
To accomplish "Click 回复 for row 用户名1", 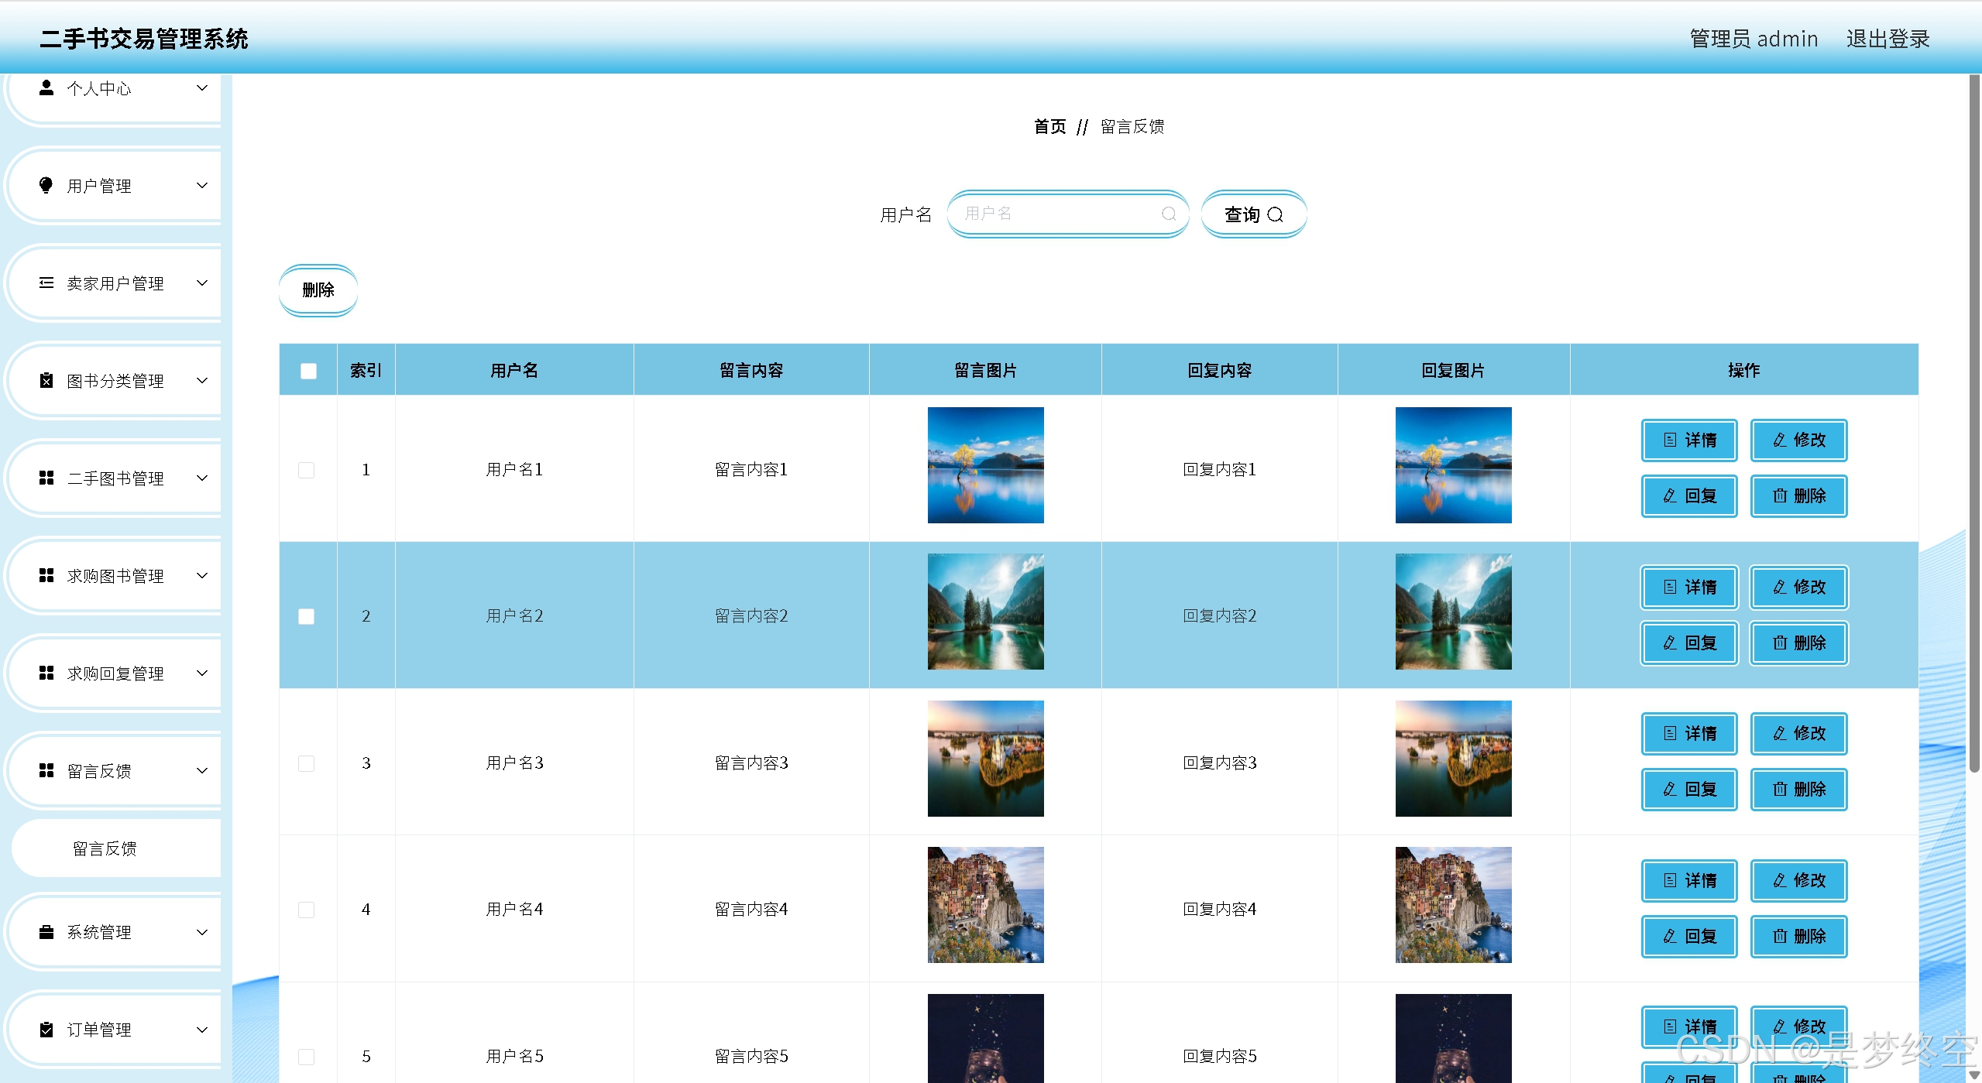I will [1689, 495].
